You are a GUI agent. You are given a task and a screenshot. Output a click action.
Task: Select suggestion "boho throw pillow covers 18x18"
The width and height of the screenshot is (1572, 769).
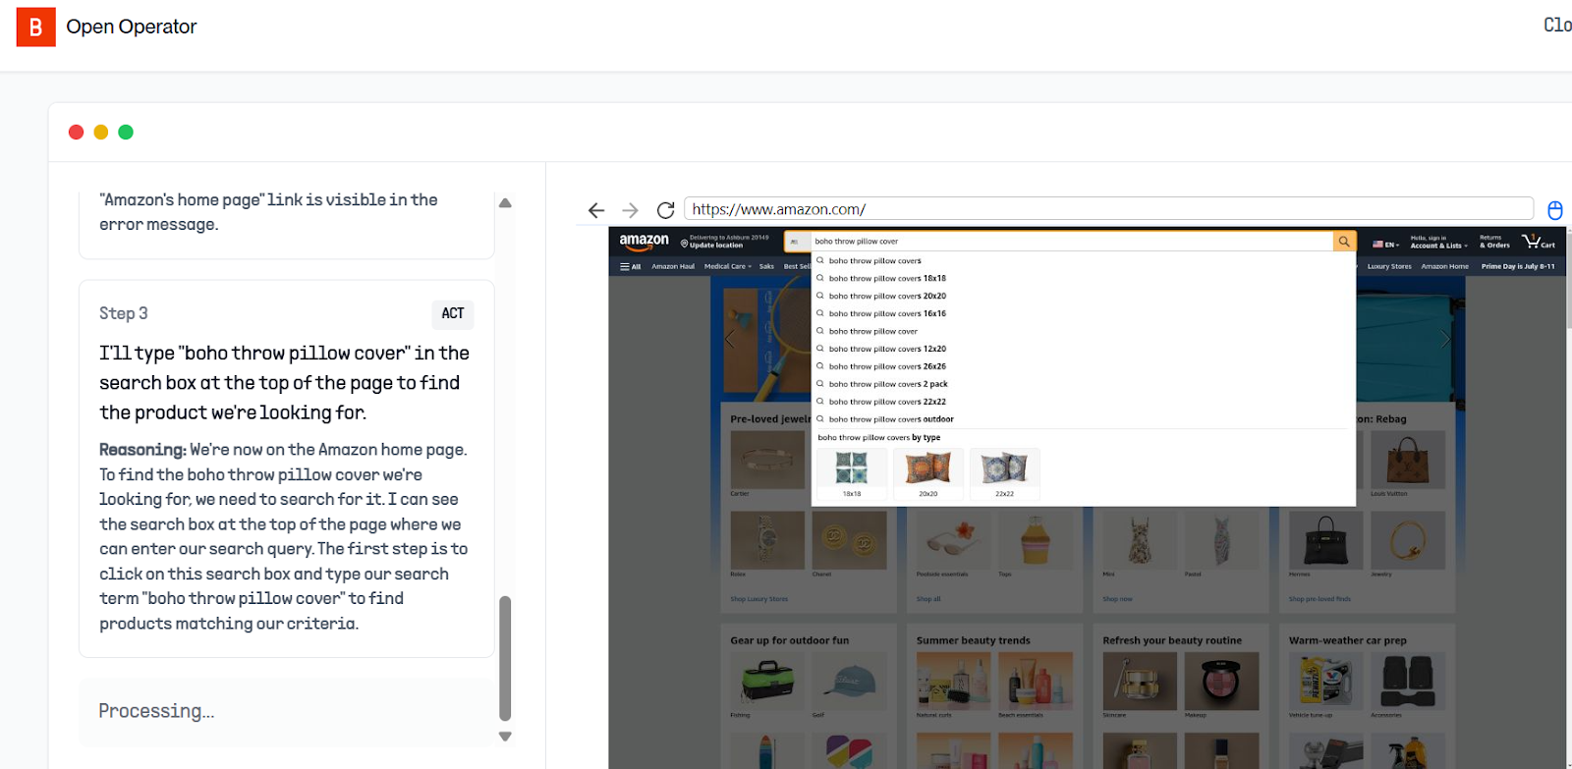(1084, 279)
